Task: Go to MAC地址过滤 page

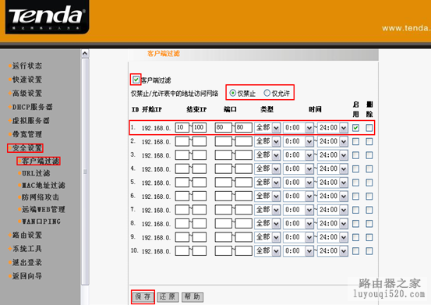Action: coord(42,186)
